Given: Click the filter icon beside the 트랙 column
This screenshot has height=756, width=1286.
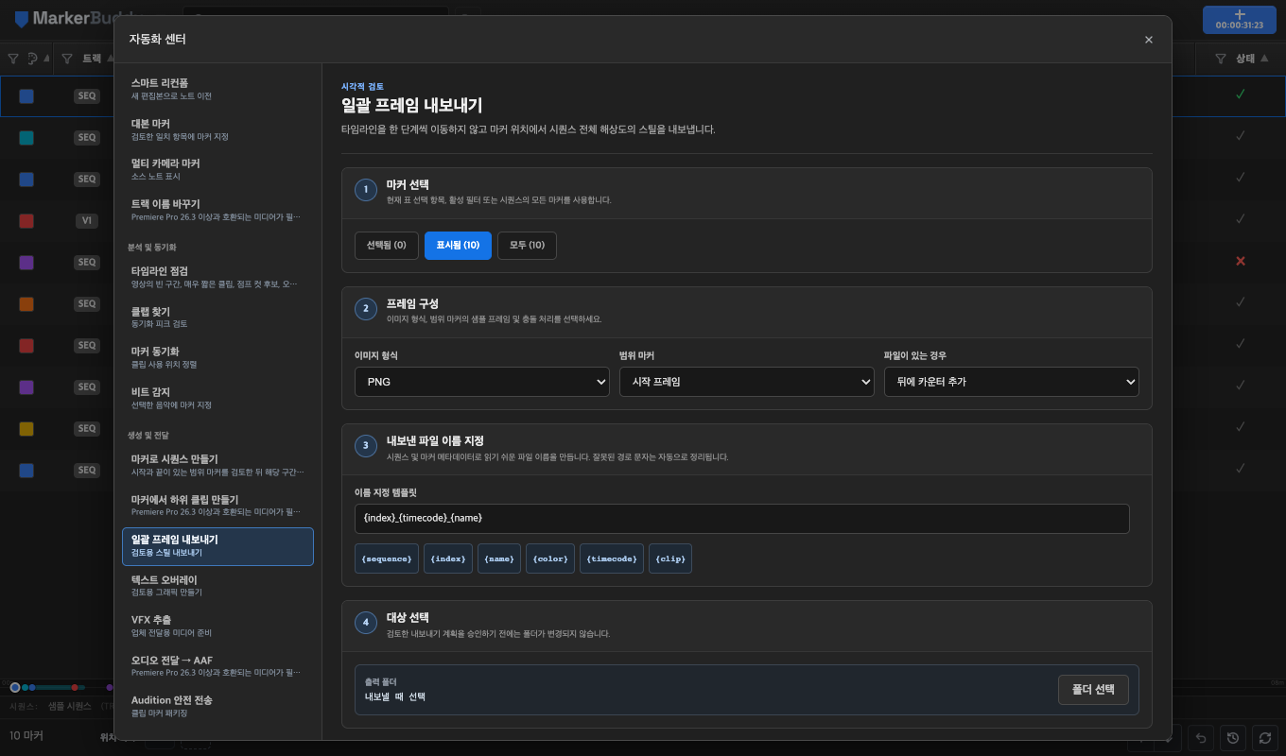Looking at the screenshot, I should (x=67, y=59).
